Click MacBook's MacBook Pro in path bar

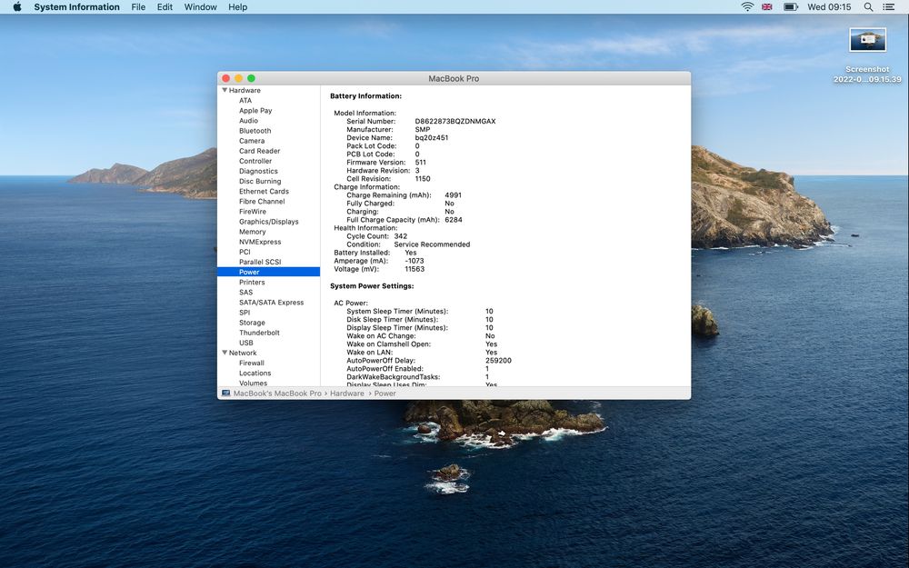277,393
